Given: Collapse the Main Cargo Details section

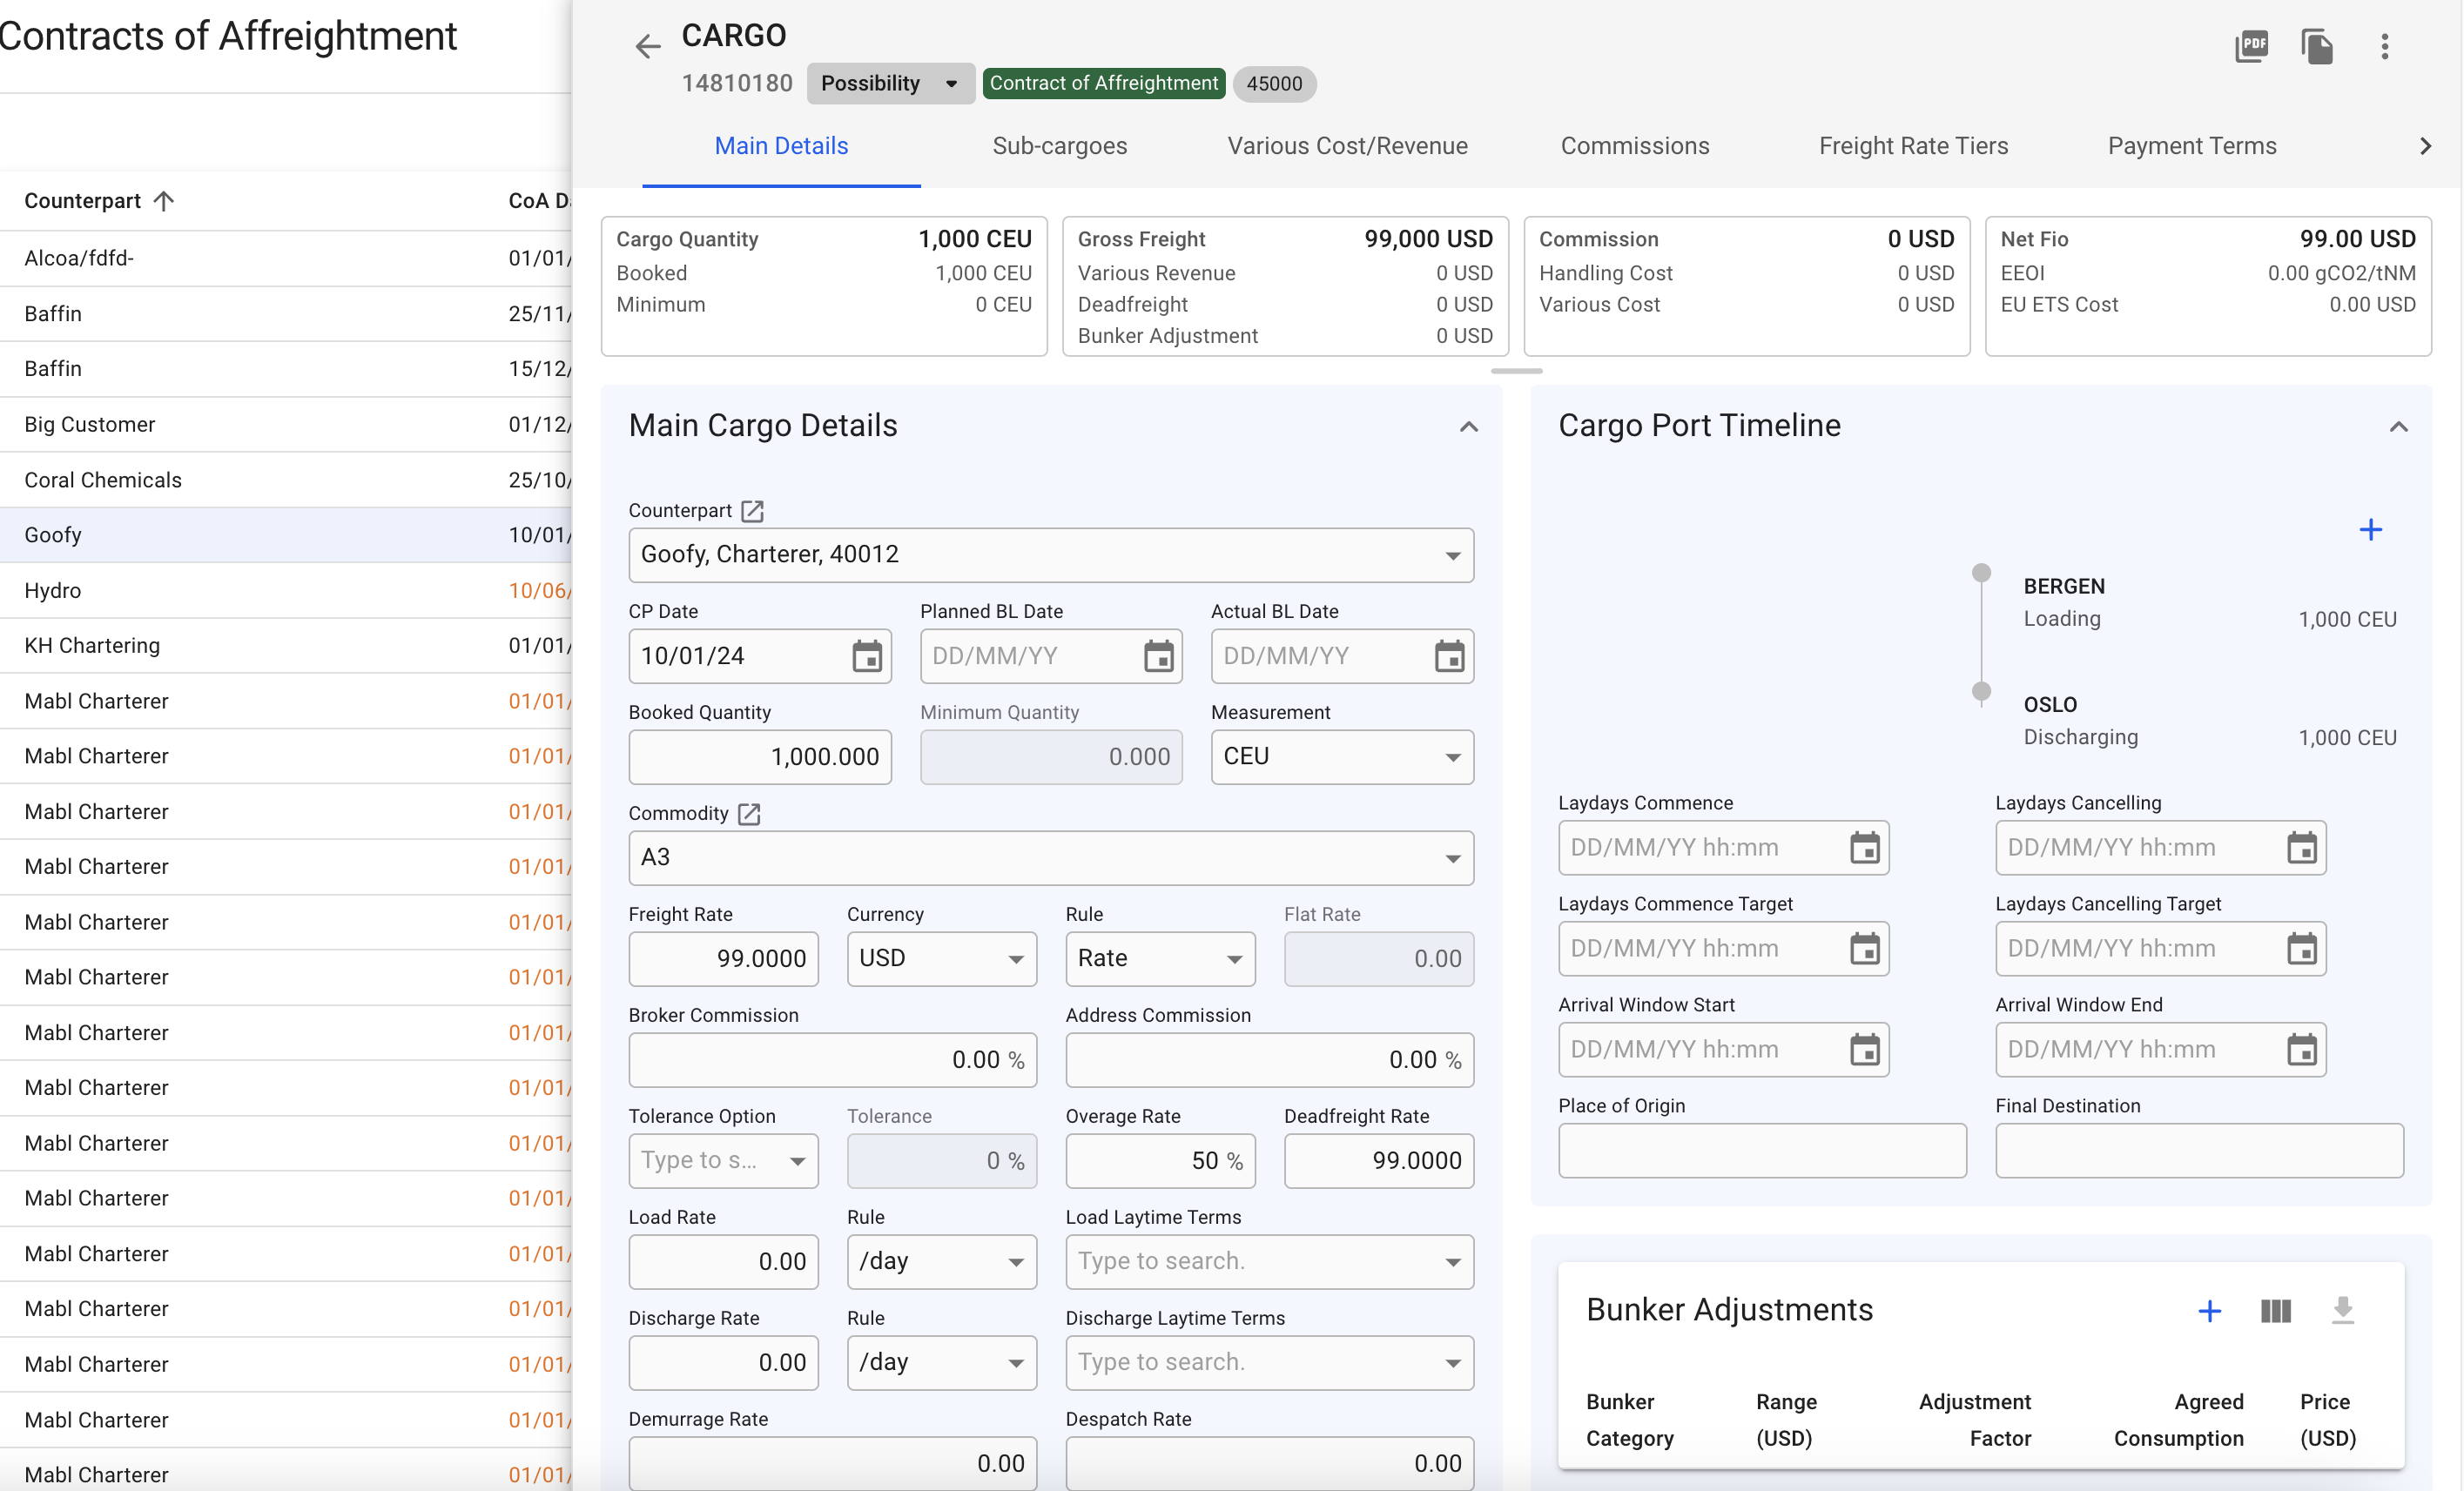Looking at the screenshot, I should point(1468,427).
